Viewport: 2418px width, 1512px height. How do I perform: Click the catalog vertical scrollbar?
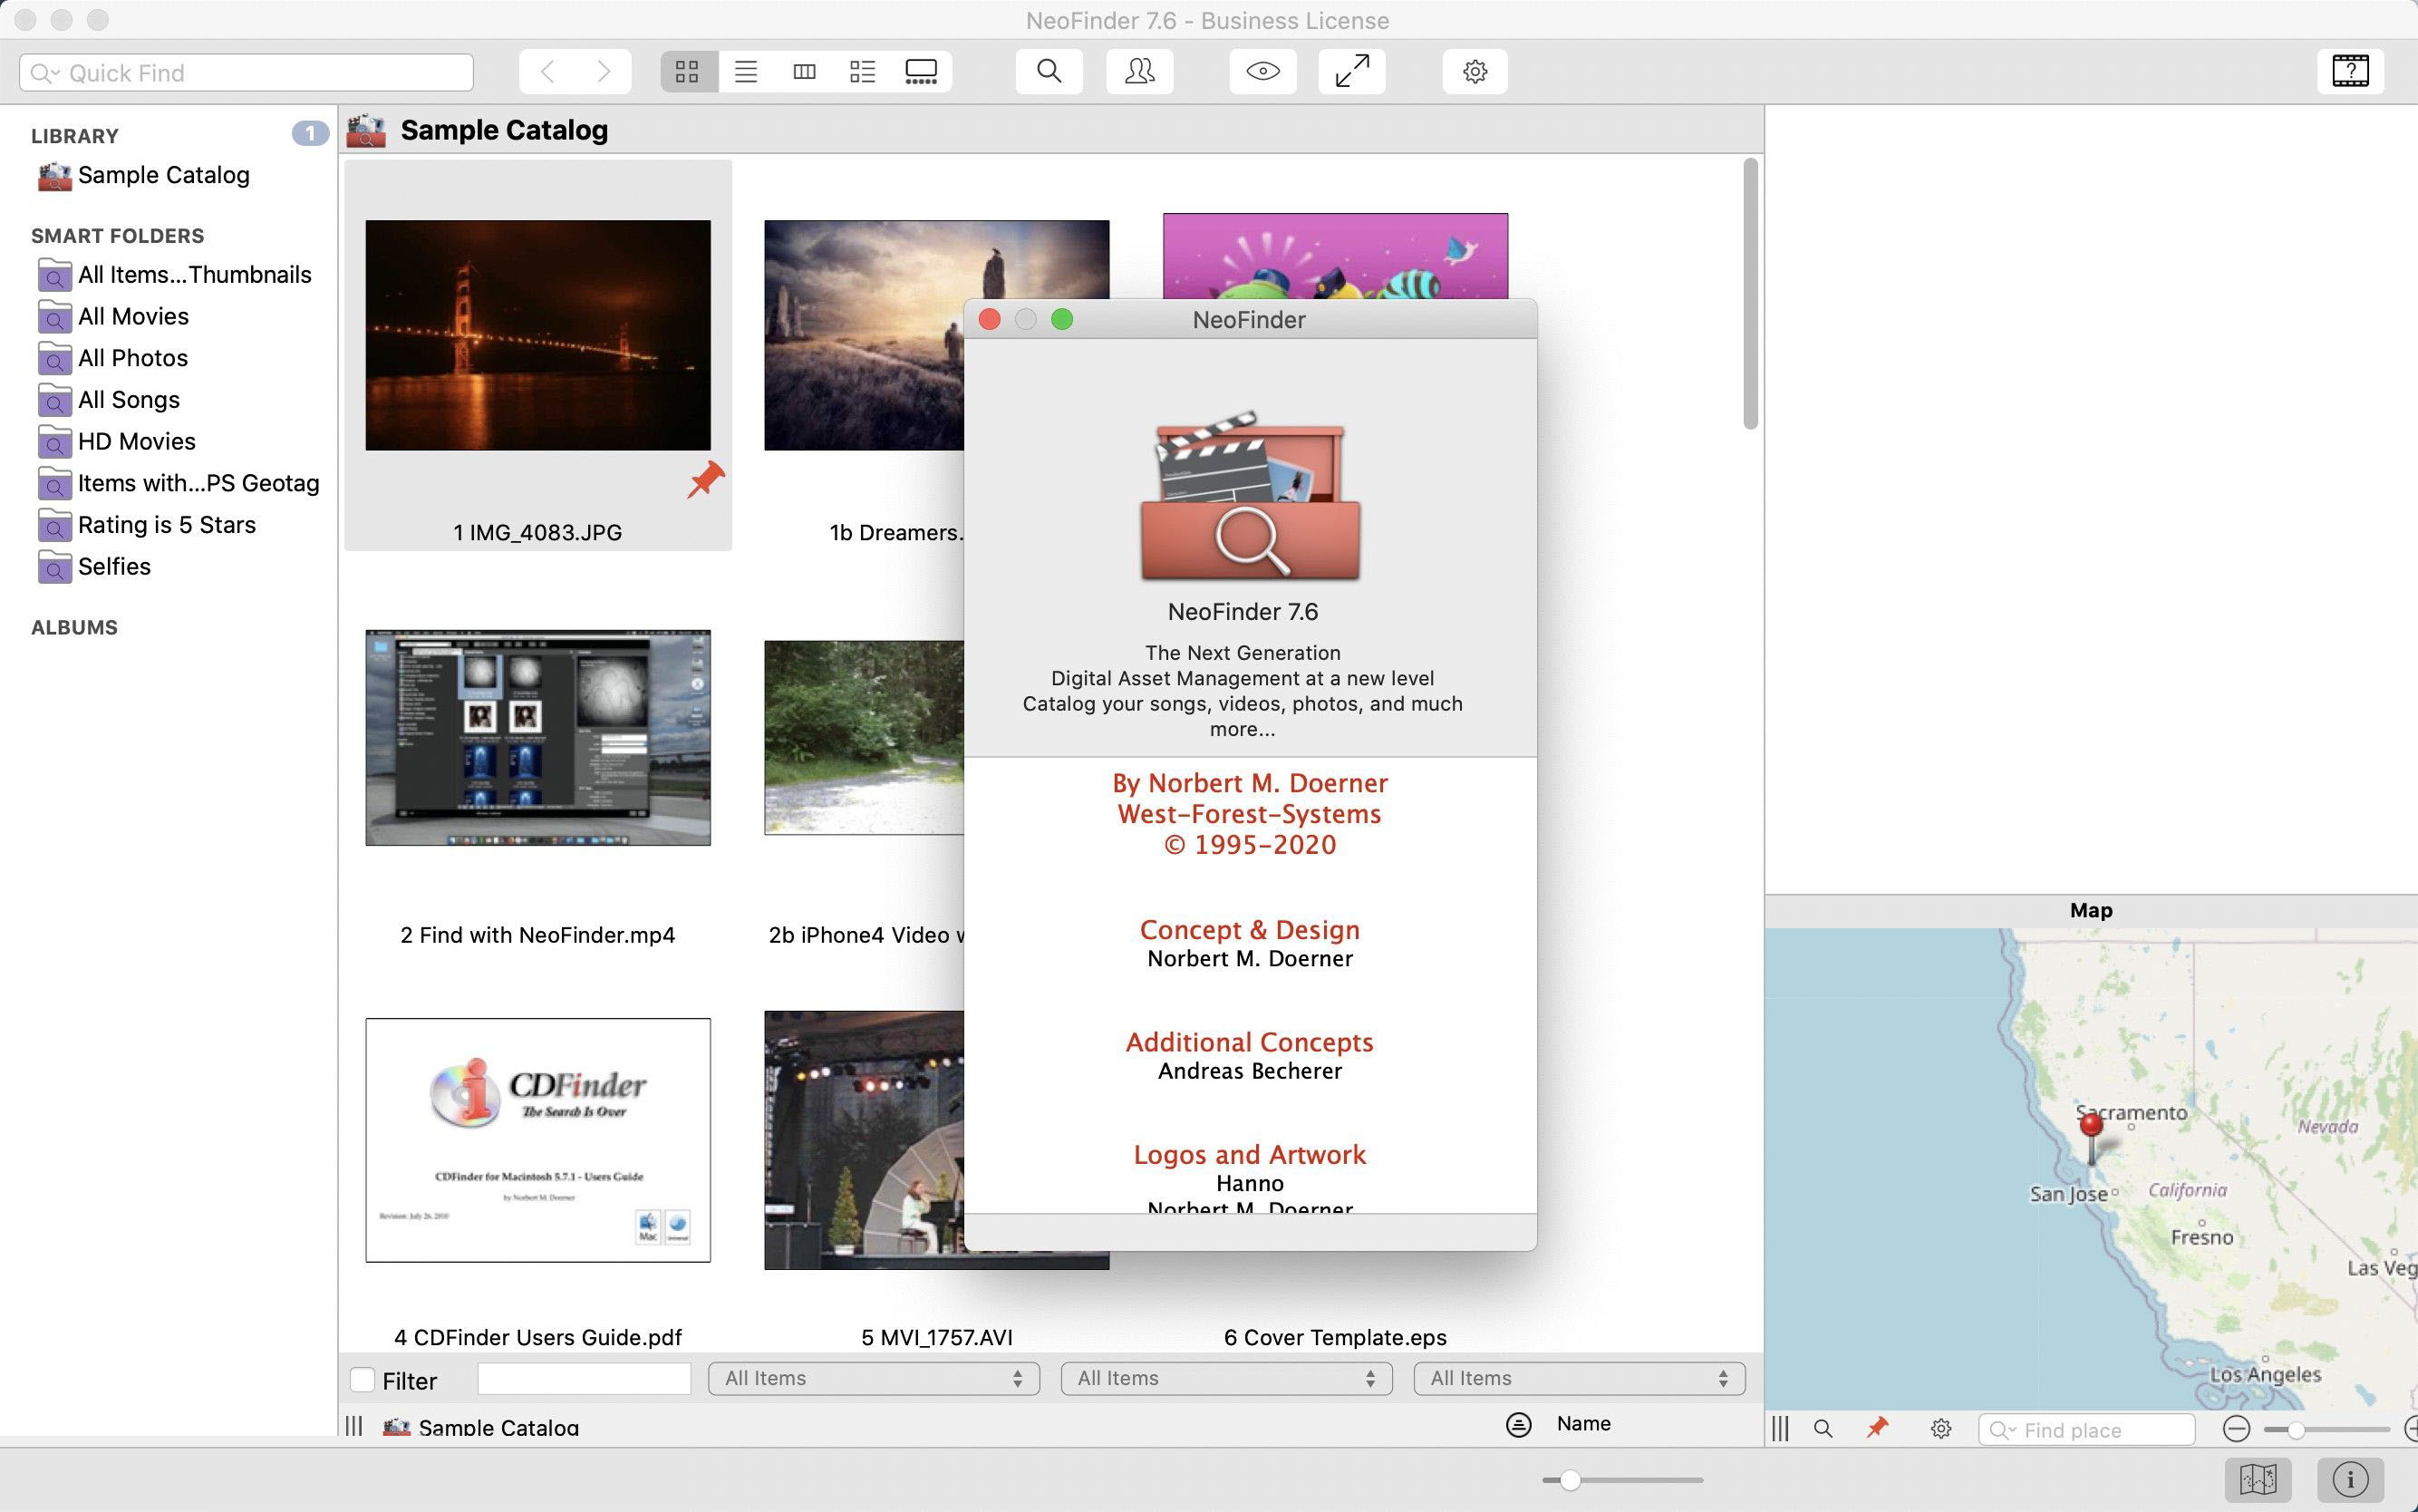(1750, 294)
